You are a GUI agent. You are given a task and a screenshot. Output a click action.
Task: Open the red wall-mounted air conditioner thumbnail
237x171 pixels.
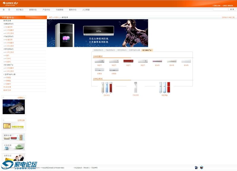point(128,61)
